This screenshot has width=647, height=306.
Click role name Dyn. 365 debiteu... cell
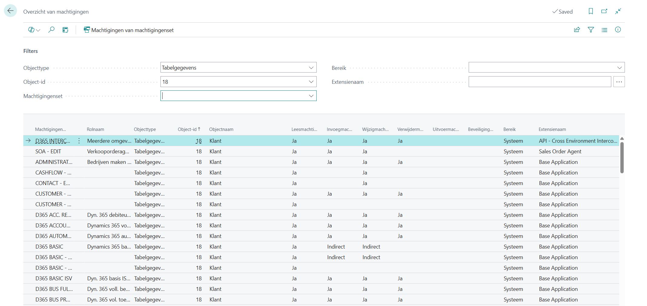tap(109, 215)
